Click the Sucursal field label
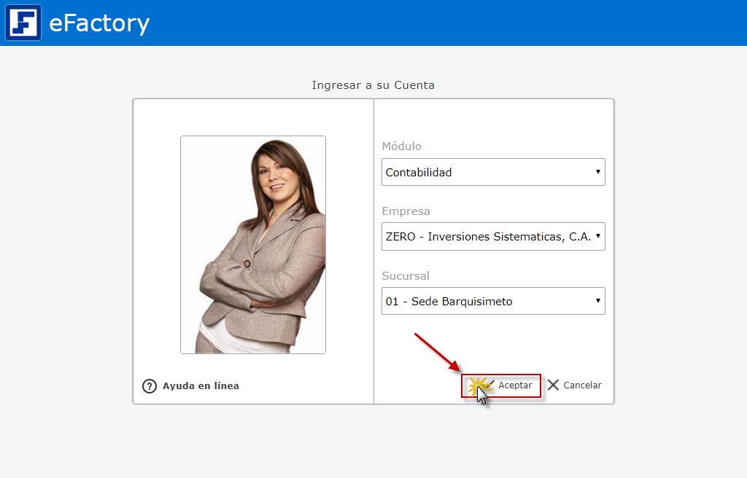Screen dimensions: 747x478 coord(406,276)
